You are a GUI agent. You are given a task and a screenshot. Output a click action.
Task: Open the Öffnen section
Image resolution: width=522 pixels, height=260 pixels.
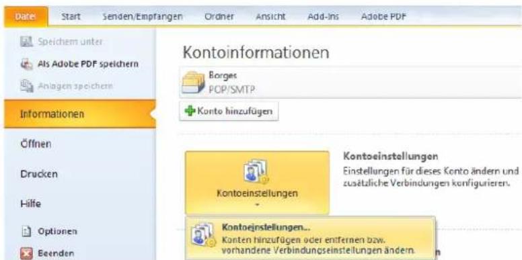[x=36, y=144]
